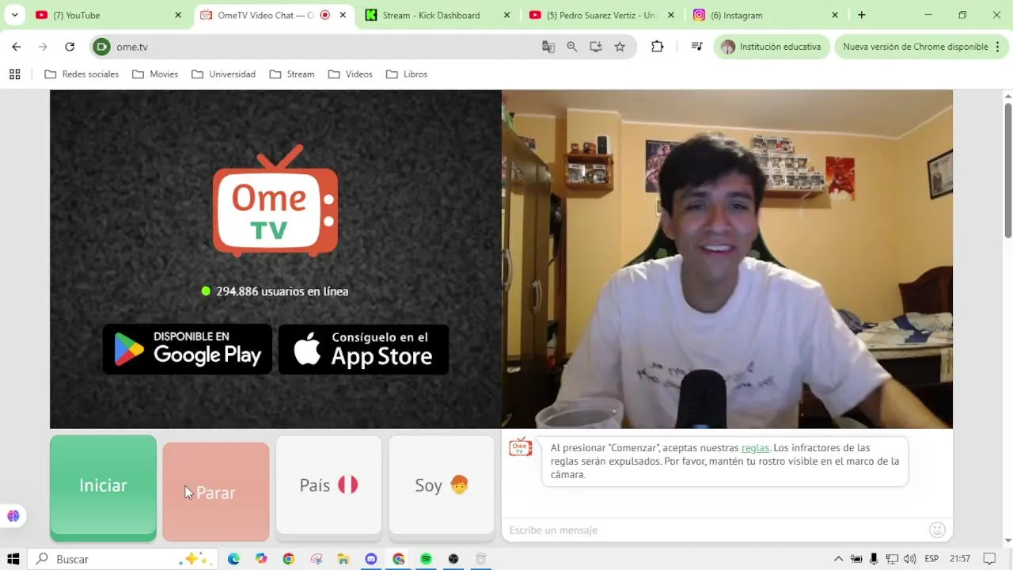Open the Stream bookmark folder
This screenshot has height=570, width=1013.
pyautogui.click(x=292, y=74)
